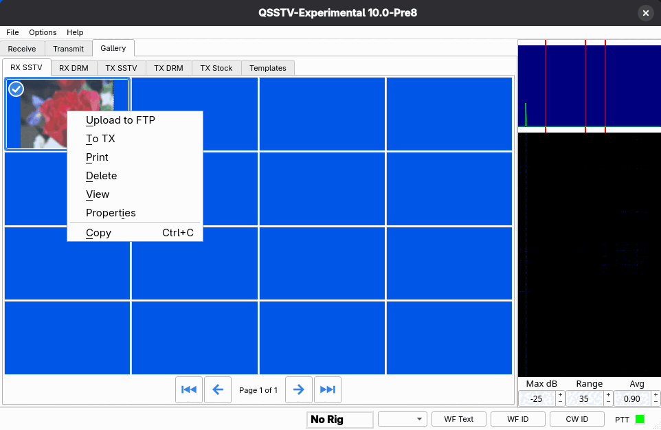Switch to the Transmit tab

pos(68,49)
